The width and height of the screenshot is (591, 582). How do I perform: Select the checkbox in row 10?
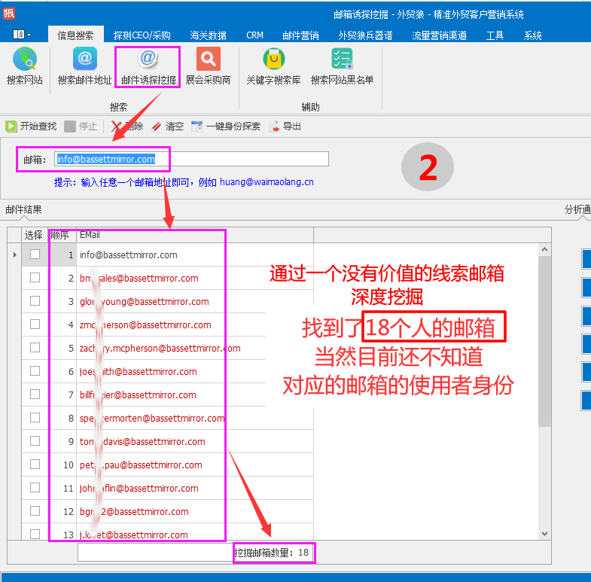(35, 465)
